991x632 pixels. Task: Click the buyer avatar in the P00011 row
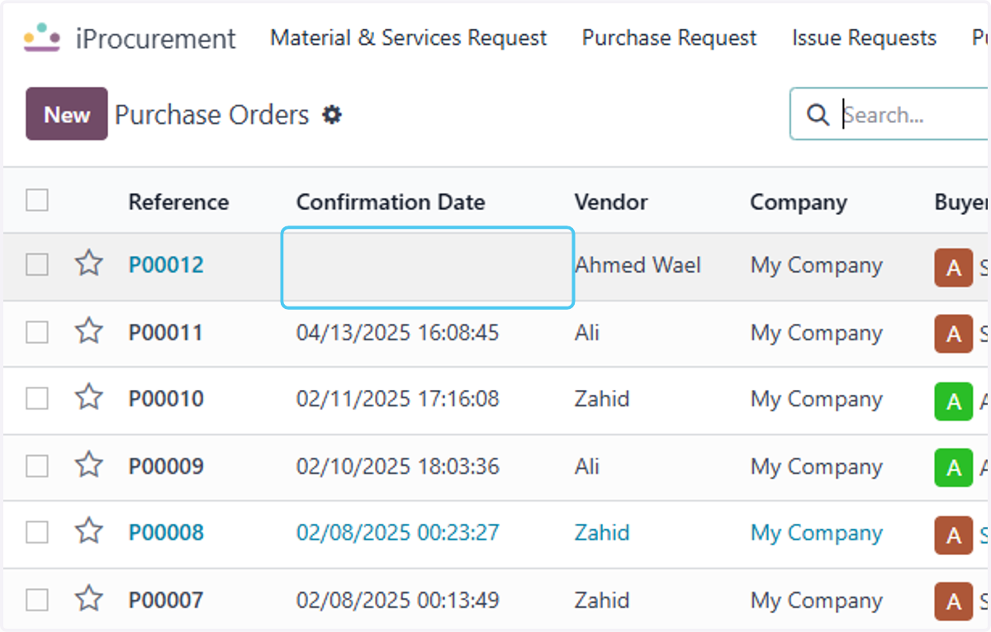(954, 334)
